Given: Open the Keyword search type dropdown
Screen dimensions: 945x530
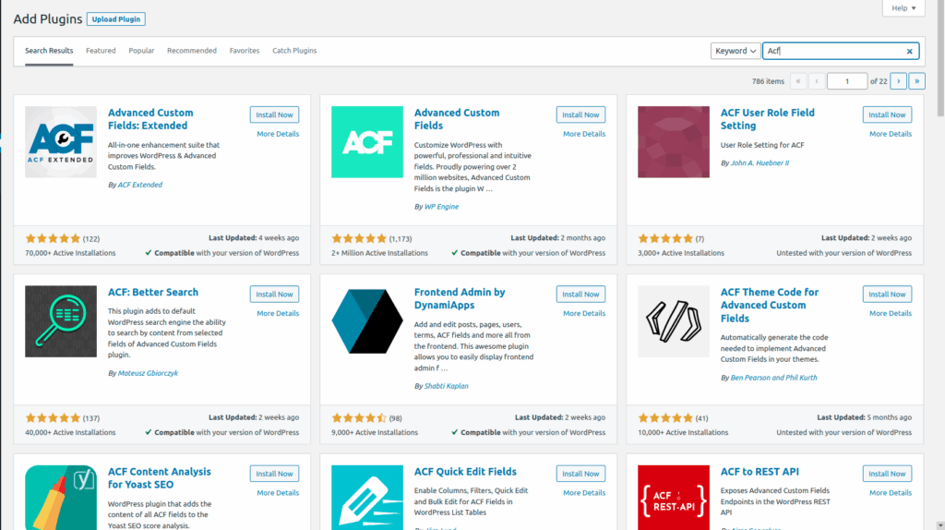Looking at the screenshot, I should 736,52.
